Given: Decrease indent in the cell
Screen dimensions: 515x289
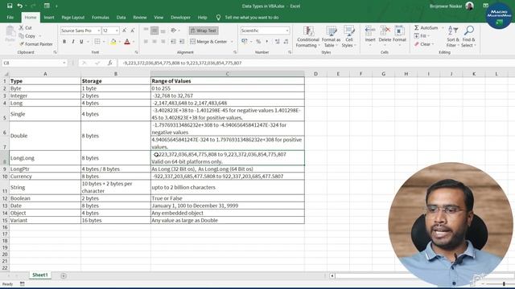Looking at the screenshot, I should pyautogui.click(x=173, y=42).
